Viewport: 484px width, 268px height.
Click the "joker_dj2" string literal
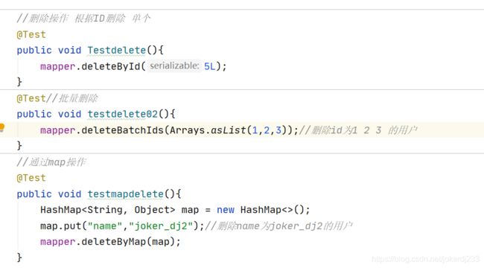click(x=161, y=226)
